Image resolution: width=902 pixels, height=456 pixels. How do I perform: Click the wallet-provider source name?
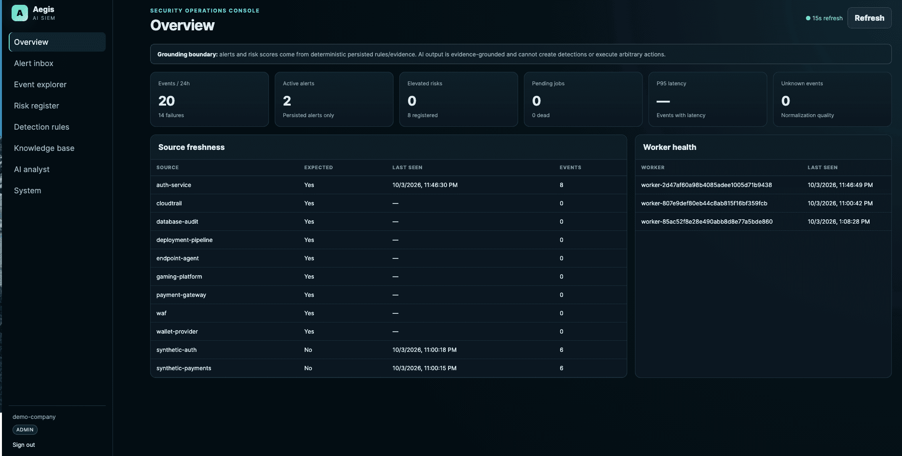click(177, 332)
